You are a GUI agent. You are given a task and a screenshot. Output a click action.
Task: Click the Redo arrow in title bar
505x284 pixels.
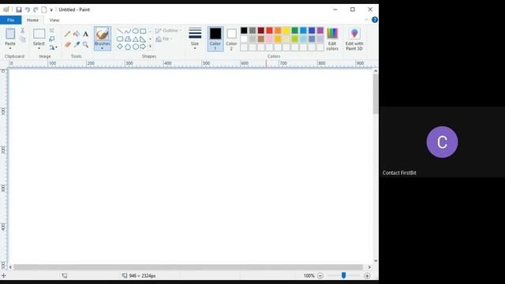click(x=36, y=9)
